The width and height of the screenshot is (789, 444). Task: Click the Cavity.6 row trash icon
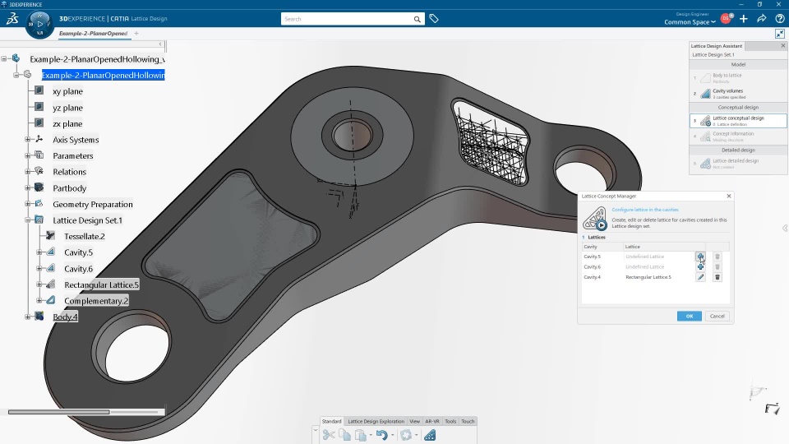[717, 266]
